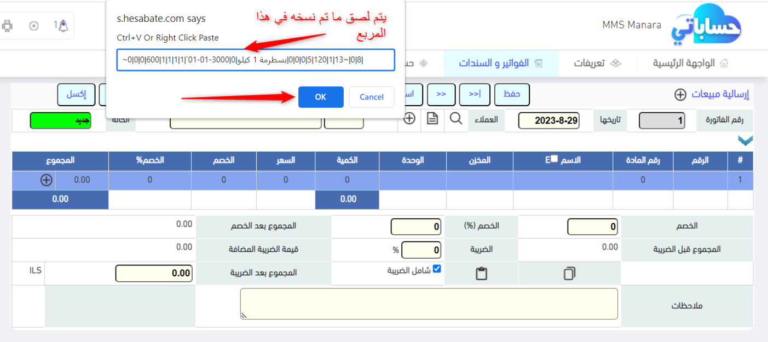The image size is (768, 342).
Task: Click the Android icon in the top bar
Action: pos(8,26)
